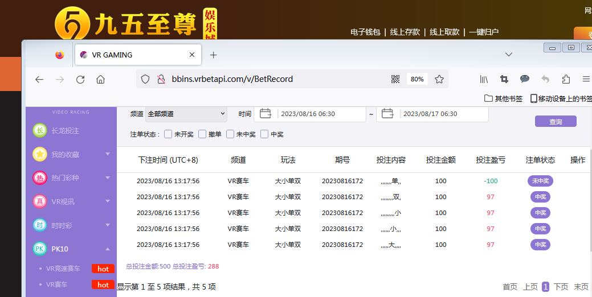Go to 下页 next page link
The image size is (592, 297).
tap(561, 287)
